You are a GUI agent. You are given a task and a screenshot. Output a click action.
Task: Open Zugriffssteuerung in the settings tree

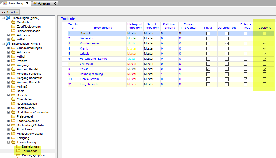click(29, 27)
